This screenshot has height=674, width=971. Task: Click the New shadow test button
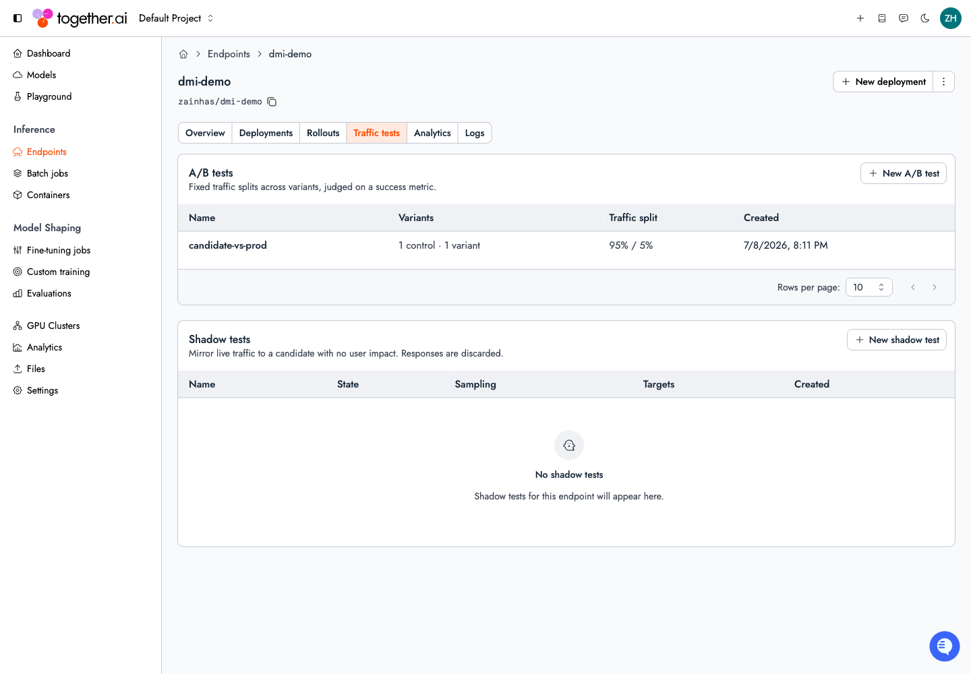click(x=897, y=340)
